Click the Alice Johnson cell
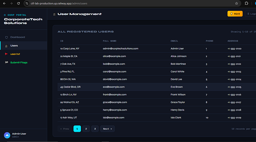Screen dimensions: 256x142 tap(178, 56)
